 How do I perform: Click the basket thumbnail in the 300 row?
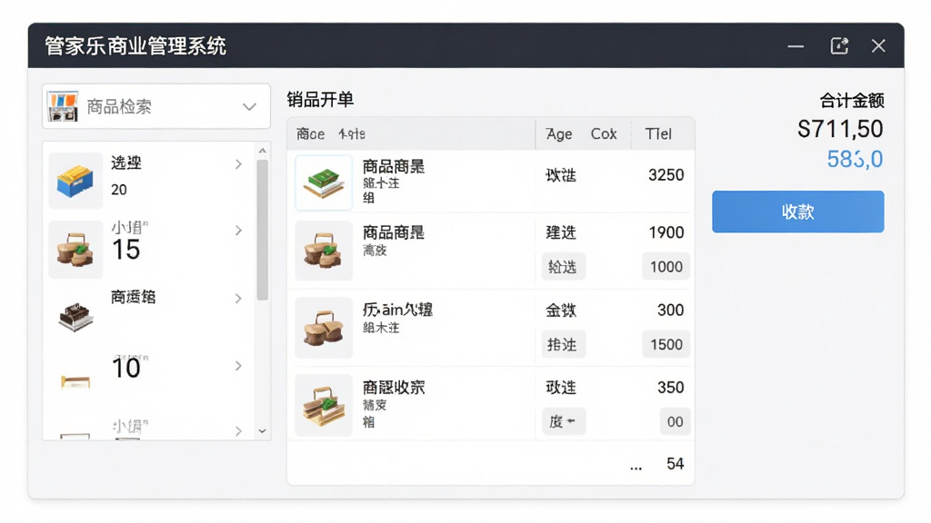324,328
